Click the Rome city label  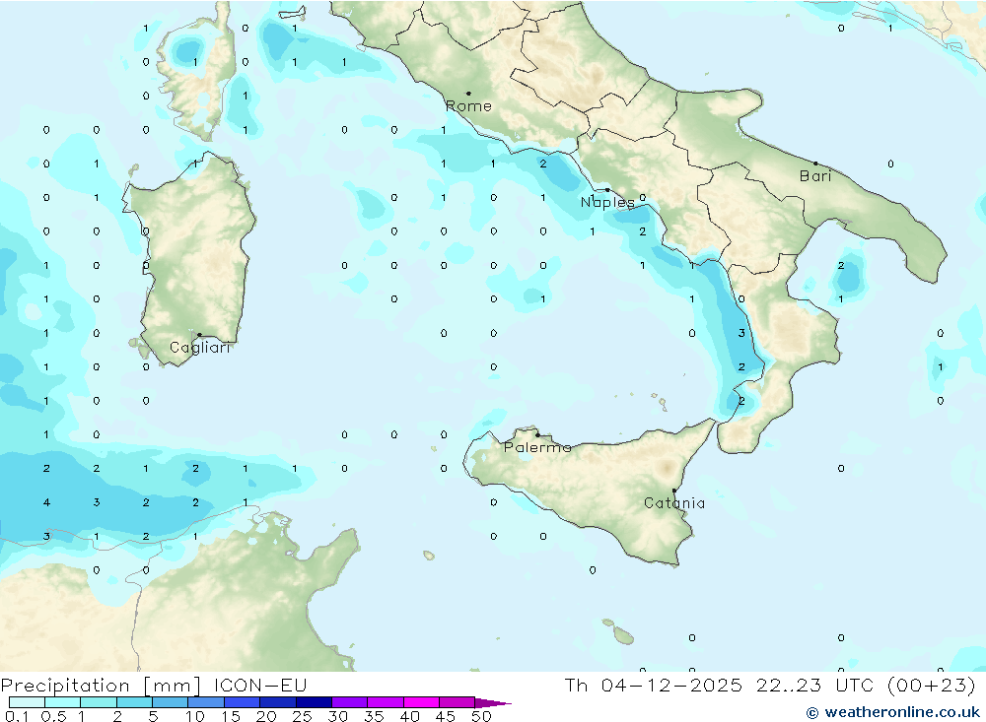pyautogui.click(x=468, y=106)
